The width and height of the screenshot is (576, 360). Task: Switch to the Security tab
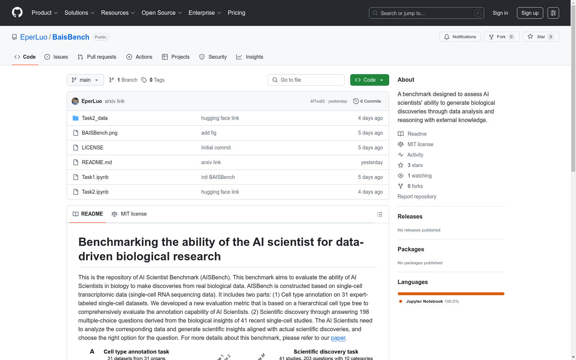coord(213,57)
